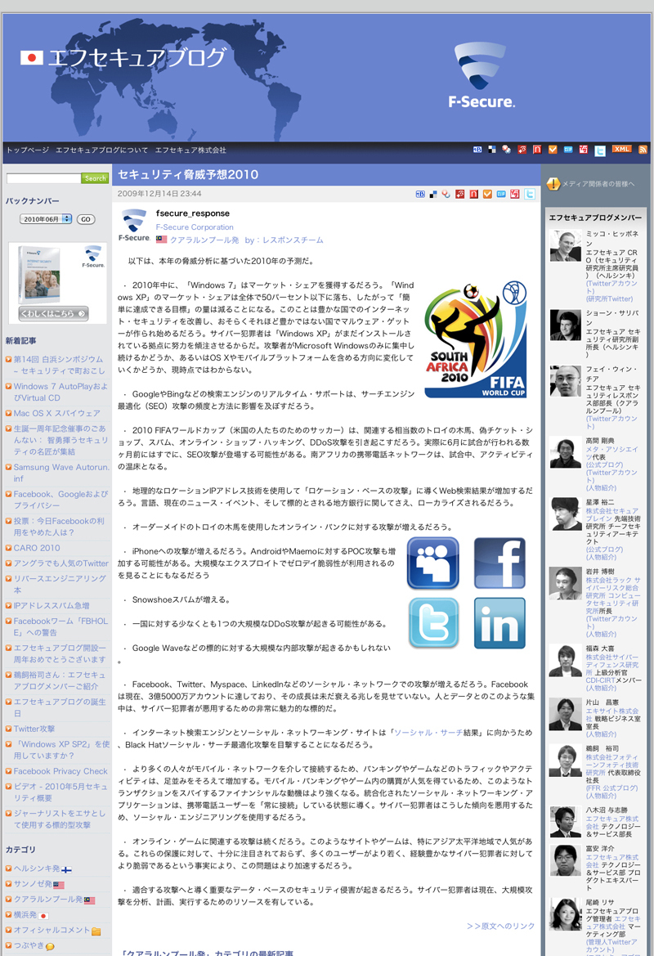The width and height of the screenshot is (654, 956).
Task: Open the Samsung Wave Autorun.inf recent post
Action: (61, 473)
